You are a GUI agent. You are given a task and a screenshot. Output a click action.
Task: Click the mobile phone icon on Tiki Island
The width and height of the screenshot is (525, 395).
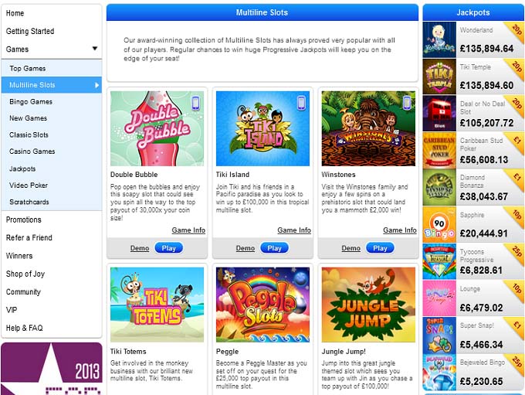click(x=301, y=104)
